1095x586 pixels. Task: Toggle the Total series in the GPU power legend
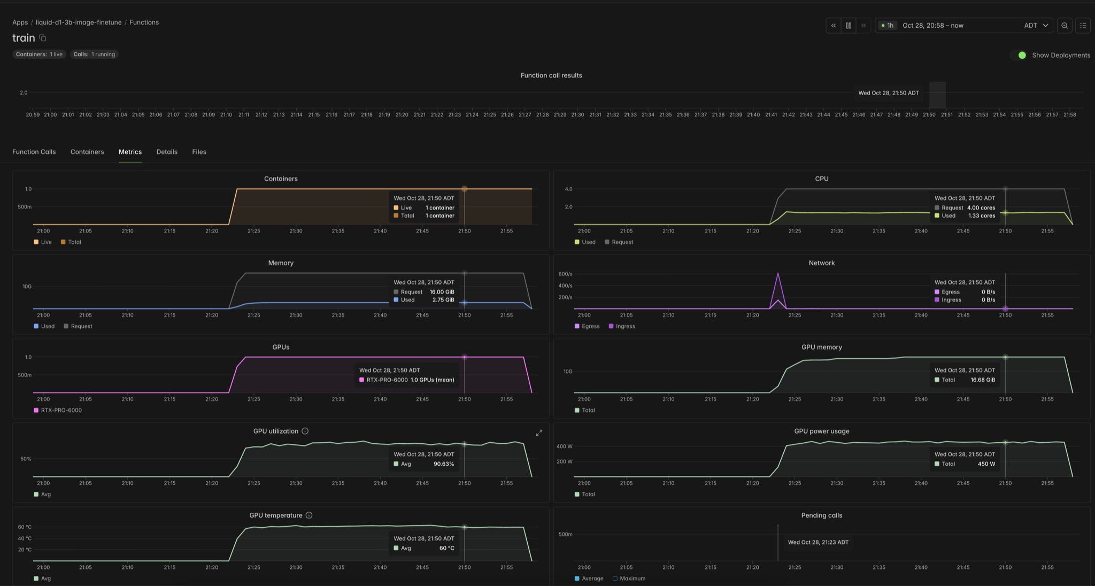click(x=584, y=495)
